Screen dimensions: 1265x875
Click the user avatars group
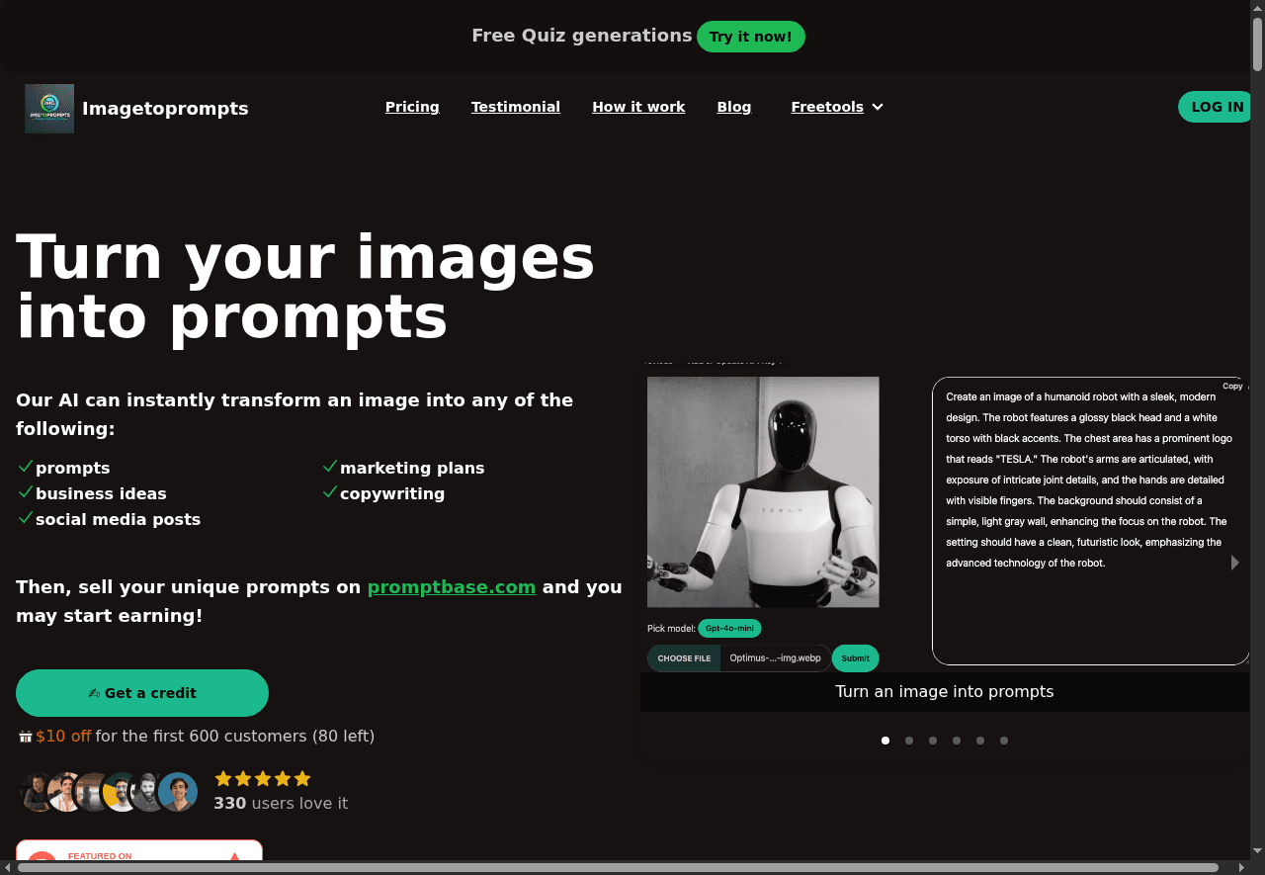(109, 792)
